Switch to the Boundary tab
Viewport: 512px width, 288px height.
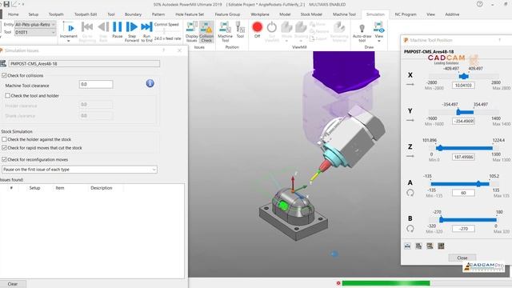tap(134, 14)
